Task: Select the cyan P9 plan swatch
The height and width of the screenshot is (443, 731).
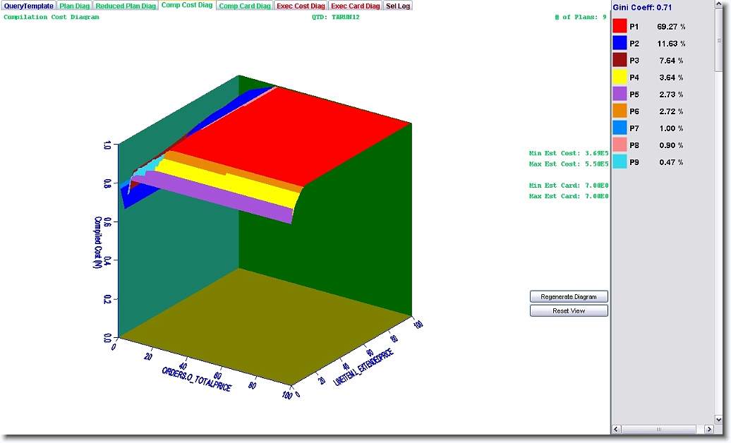Action: pyautogui.click(x=620, y=162)
